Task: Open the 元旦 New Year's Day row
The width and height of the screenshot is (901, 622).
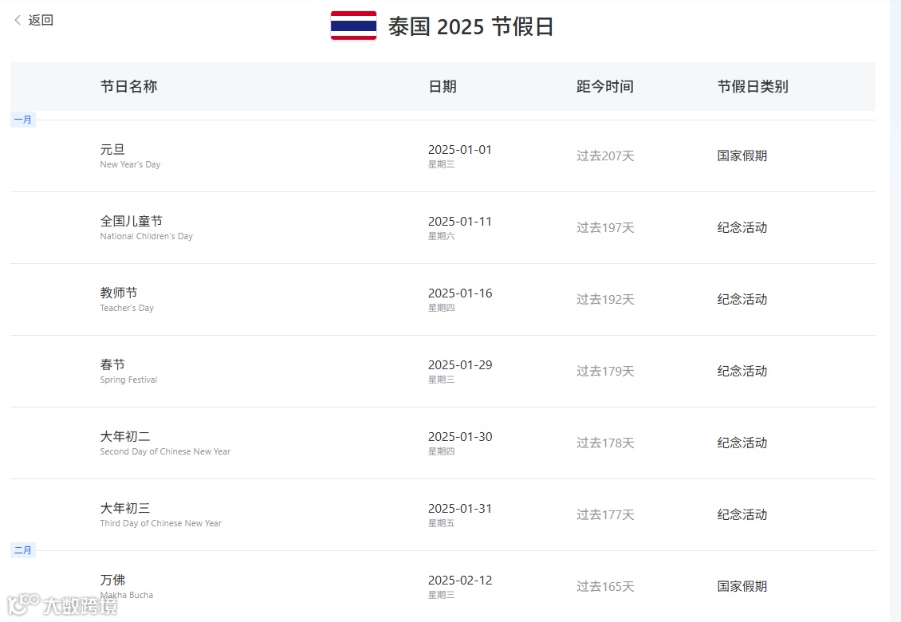Action: (x=112, y=150)
